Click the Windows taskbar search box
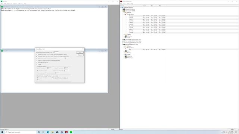 21,132
